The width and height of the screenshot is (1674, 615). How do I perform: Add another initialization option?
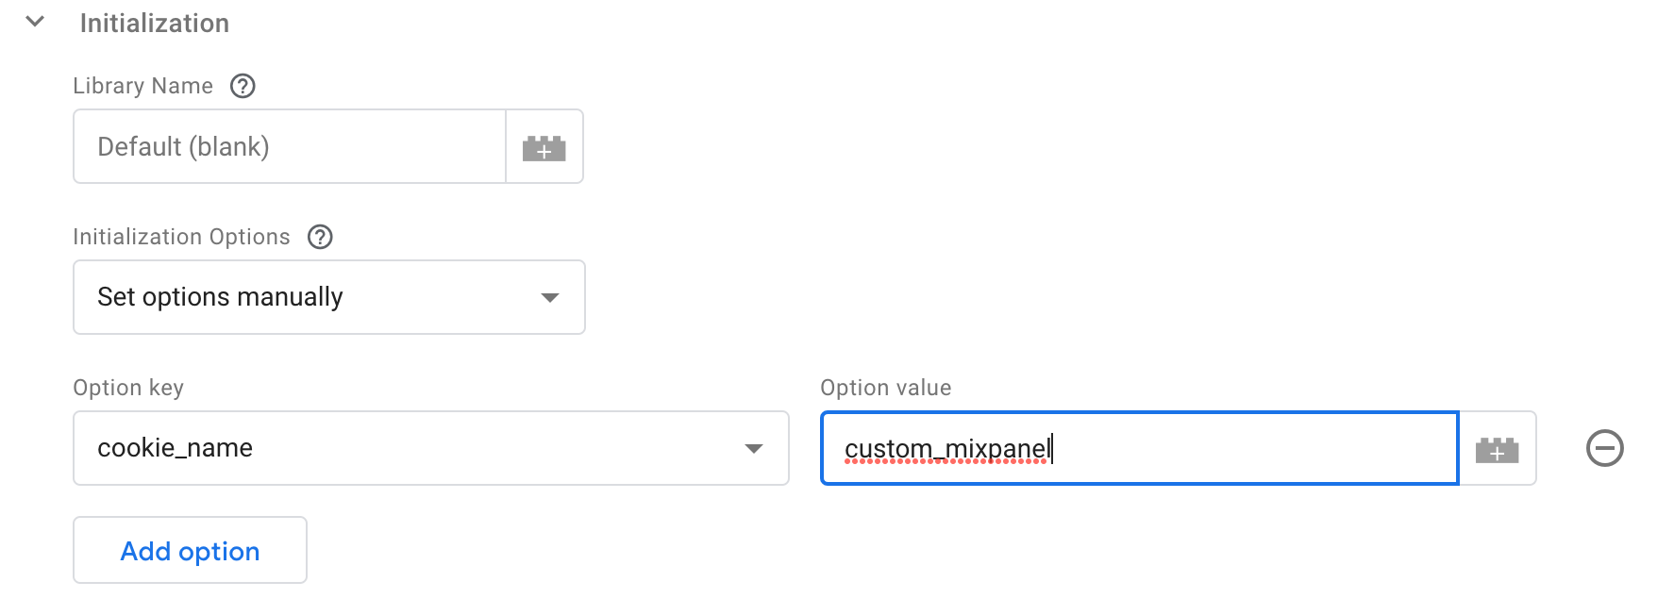coord(189,550)
